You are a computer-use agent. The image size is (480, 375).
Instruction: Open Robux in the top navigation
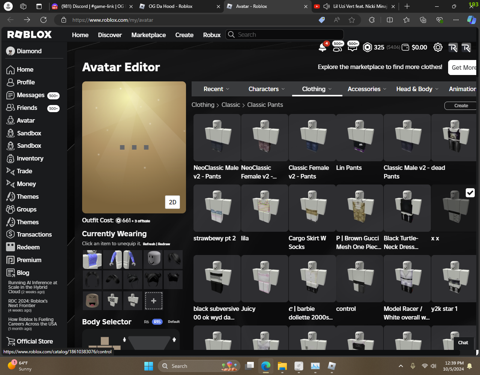coord(212,35)
